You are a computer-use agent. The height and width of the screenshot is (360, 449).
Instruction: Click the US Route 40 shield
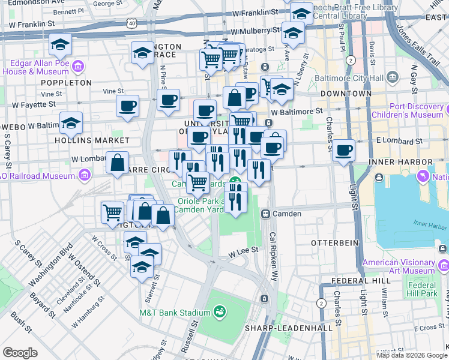tap(132, 24)
